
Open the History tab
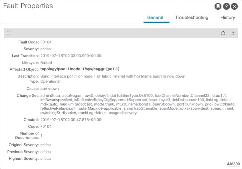228,17
